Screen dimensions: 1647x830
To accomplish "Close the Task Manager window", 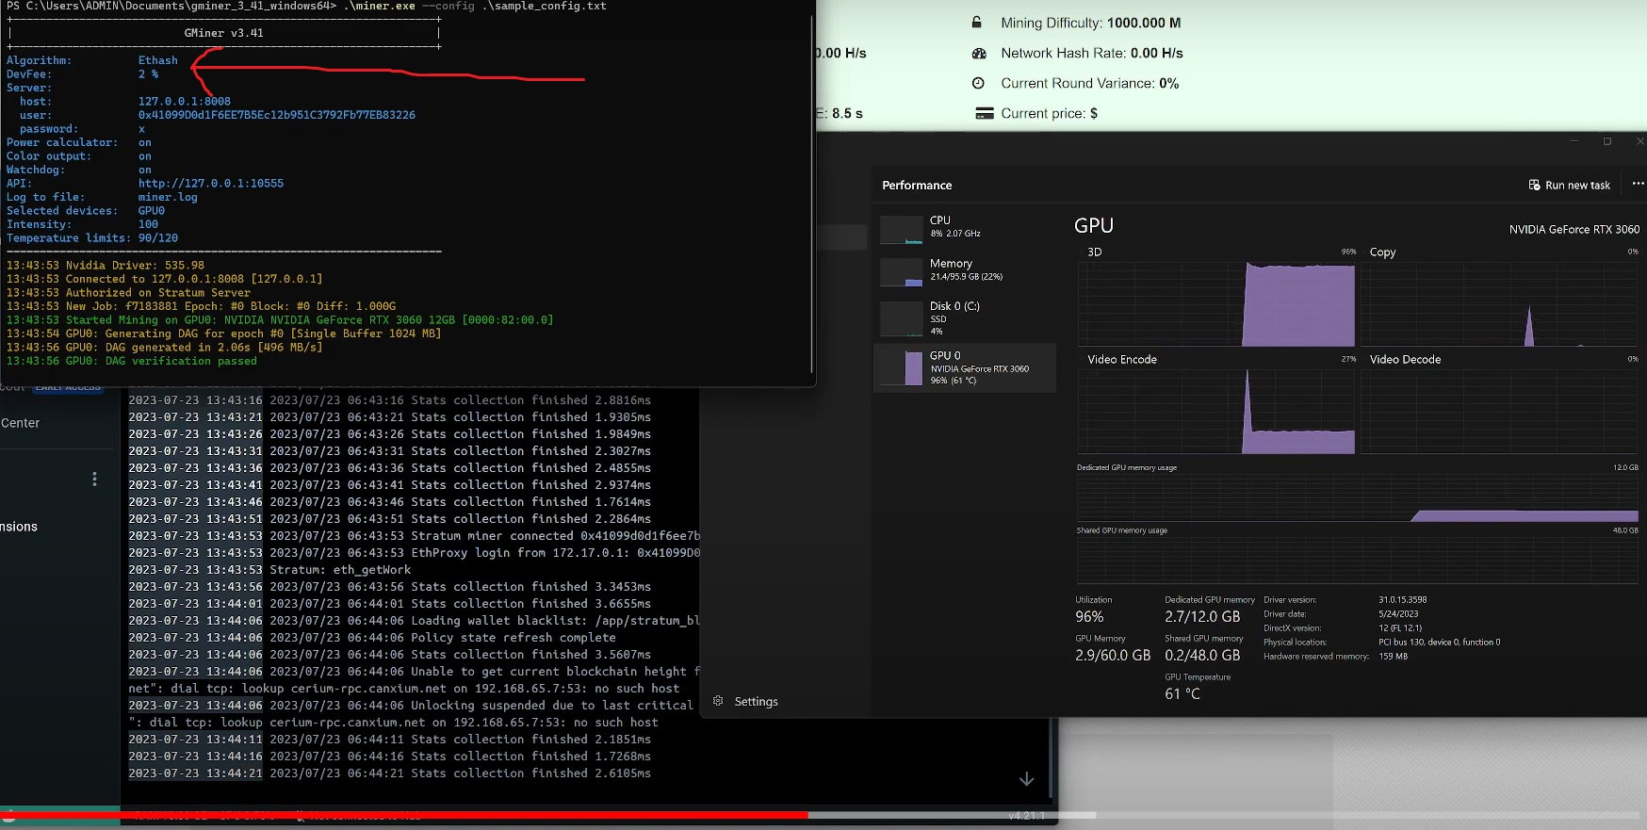I will [1639, 141].
